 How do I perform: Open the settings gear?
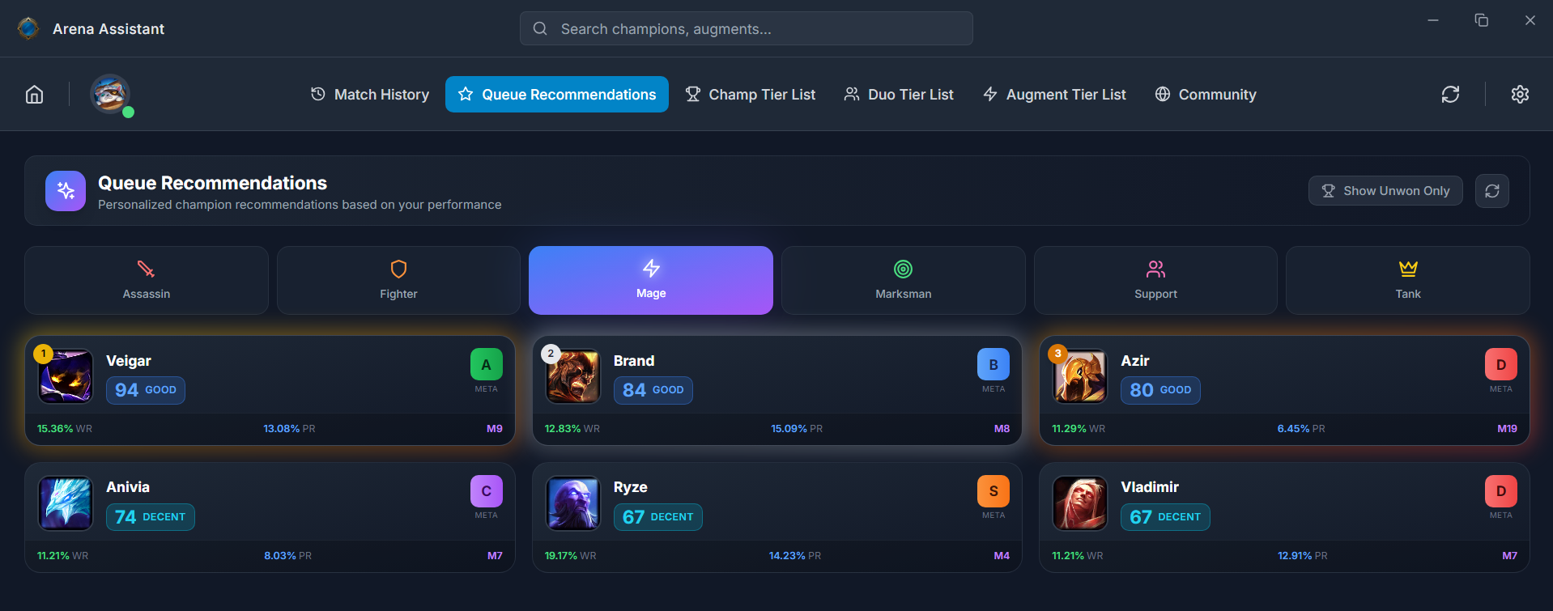(x=1520, y=95)
